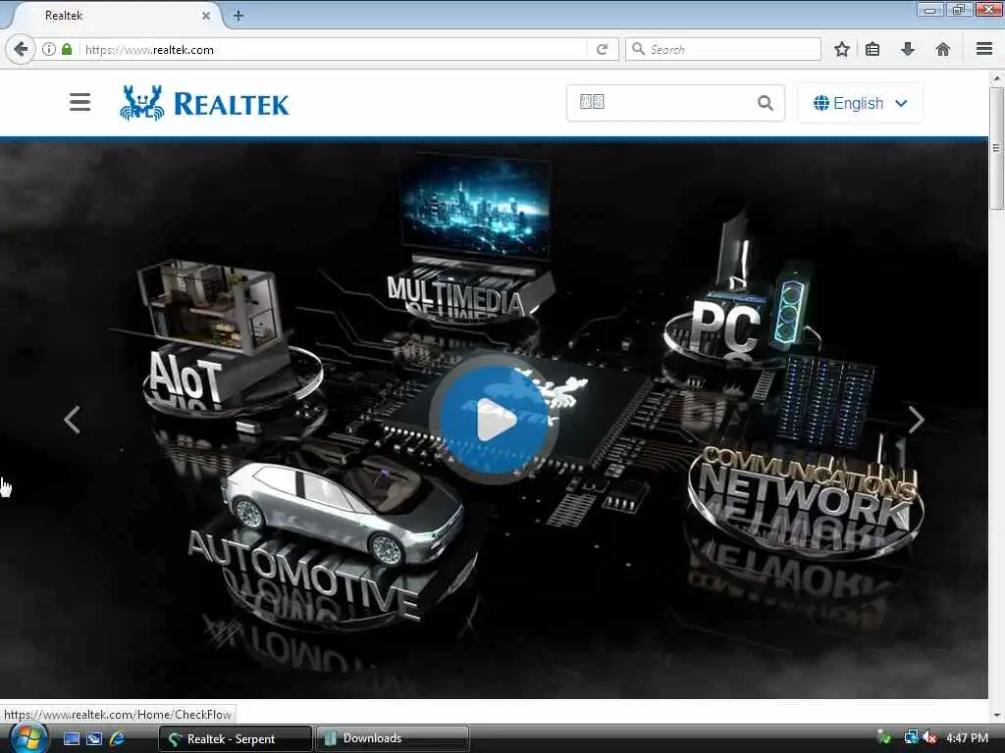Select Realtek - Serpent taskbar button

click(x=236, y=739)
